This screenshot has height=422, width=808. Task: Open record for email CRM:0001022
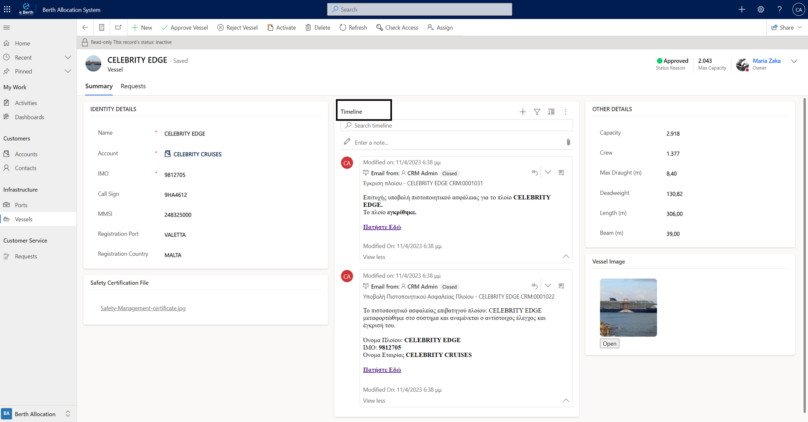pos(561,286)
